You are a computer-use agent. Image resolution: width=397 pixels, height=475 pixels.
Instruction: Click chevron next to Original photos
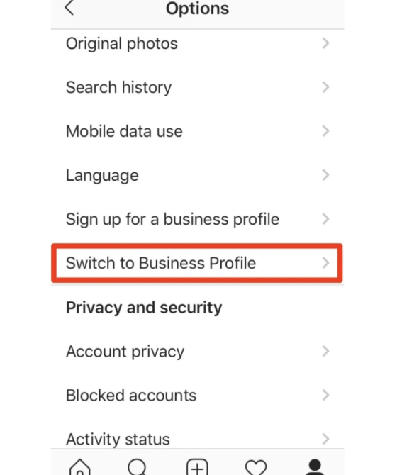click(325, 43)
